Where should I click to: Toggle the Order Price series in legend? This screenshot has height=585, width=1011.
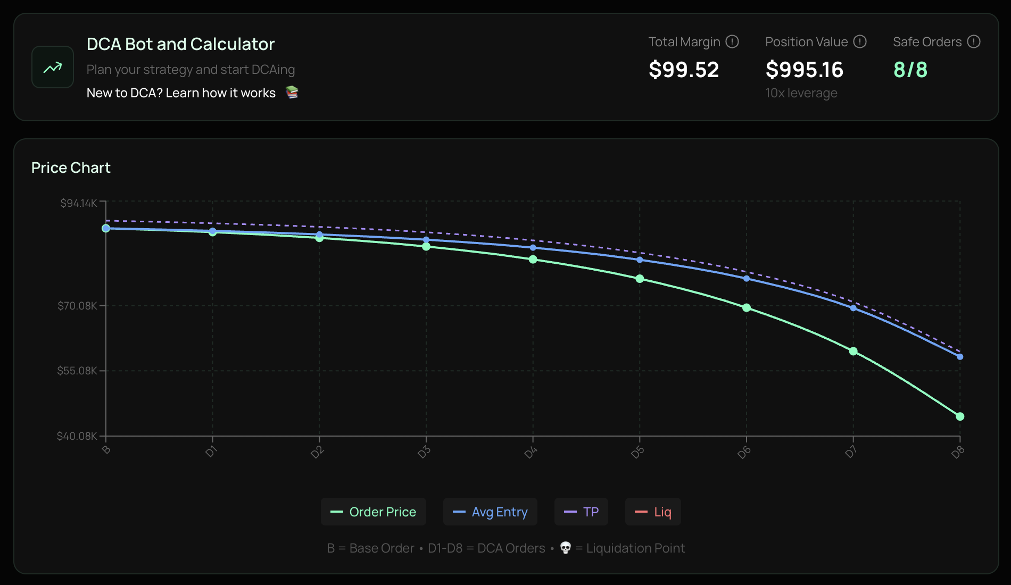point(373,512)
